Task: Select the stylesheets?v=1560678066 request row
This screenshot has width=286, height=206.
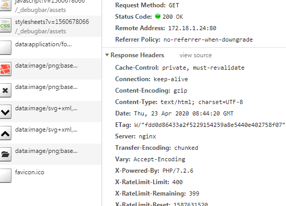Action: (x=51, y=26)
